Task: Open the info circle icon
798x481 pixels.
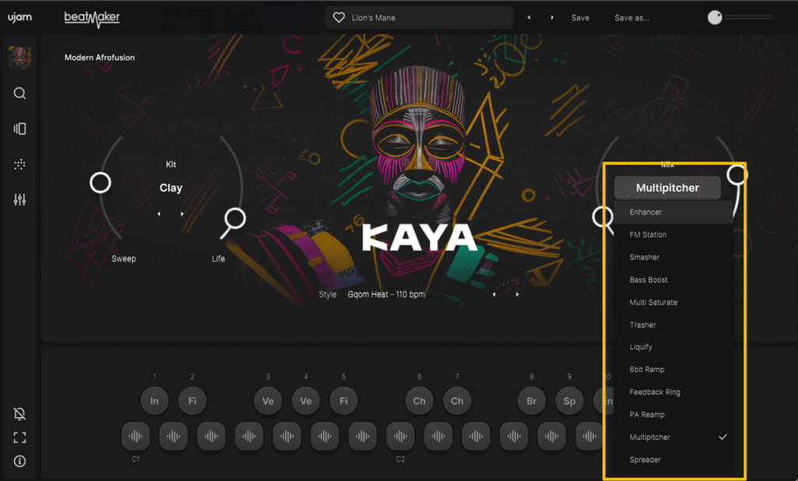Action: [20, 461]
